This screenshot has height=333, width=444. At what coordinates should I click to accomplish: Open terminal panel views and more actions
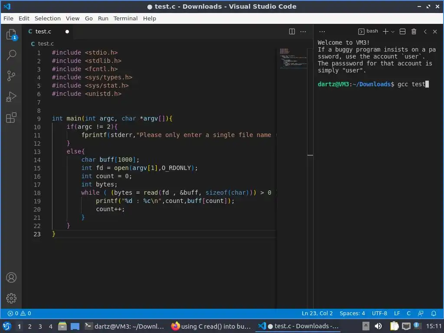click(x=322, y=31)
